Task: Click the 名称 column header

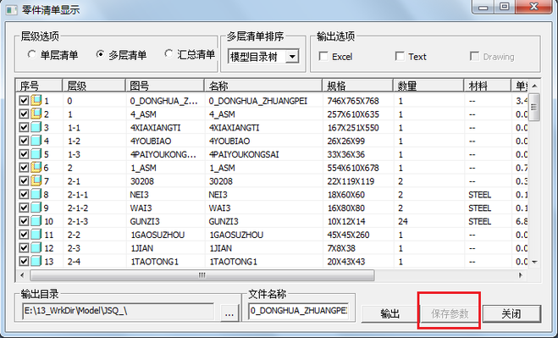Action: [x=263, y=86]
